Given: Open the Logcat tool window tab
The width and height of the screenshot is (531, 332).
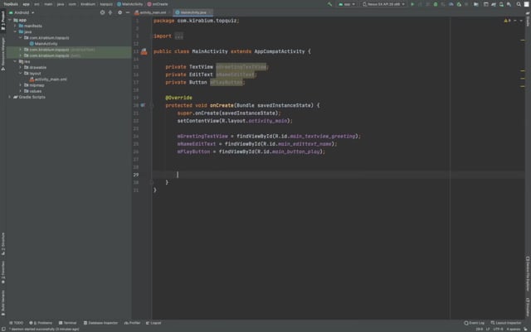Looking at the screenshot, I should (x=153, y=323).
